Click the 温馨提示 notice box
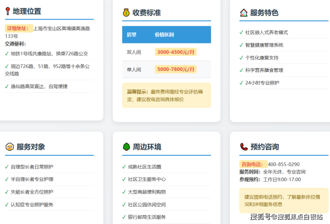The image size is (330, 224). (x=166, y=95)
